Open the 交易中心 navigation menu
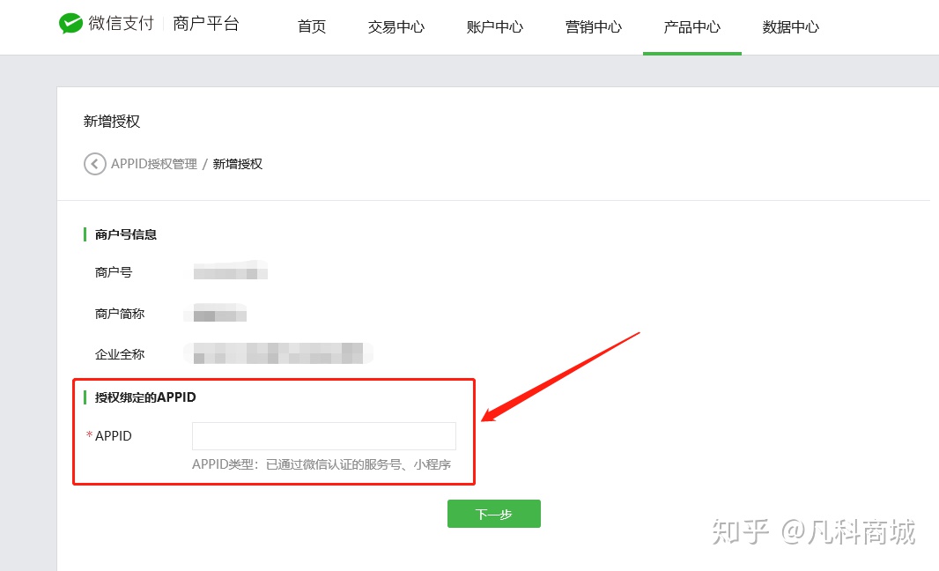The height and width of the screenshot is (571, 939). (x=395, y=27)
